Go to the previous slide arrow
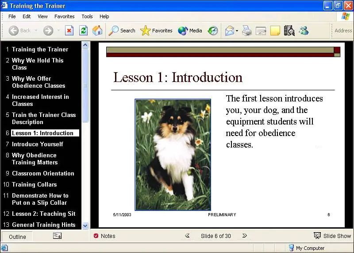Screen dimensions: 354x253 (x=187, y=236)
